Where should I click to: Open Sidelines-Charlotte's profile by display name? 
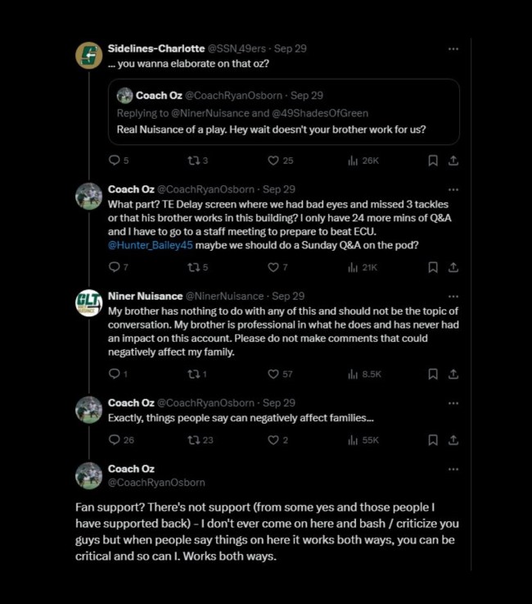pos(156,48)
